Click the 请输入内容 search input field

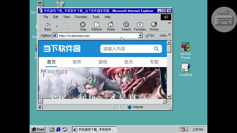pyautogui.click(x=126, y=49)
